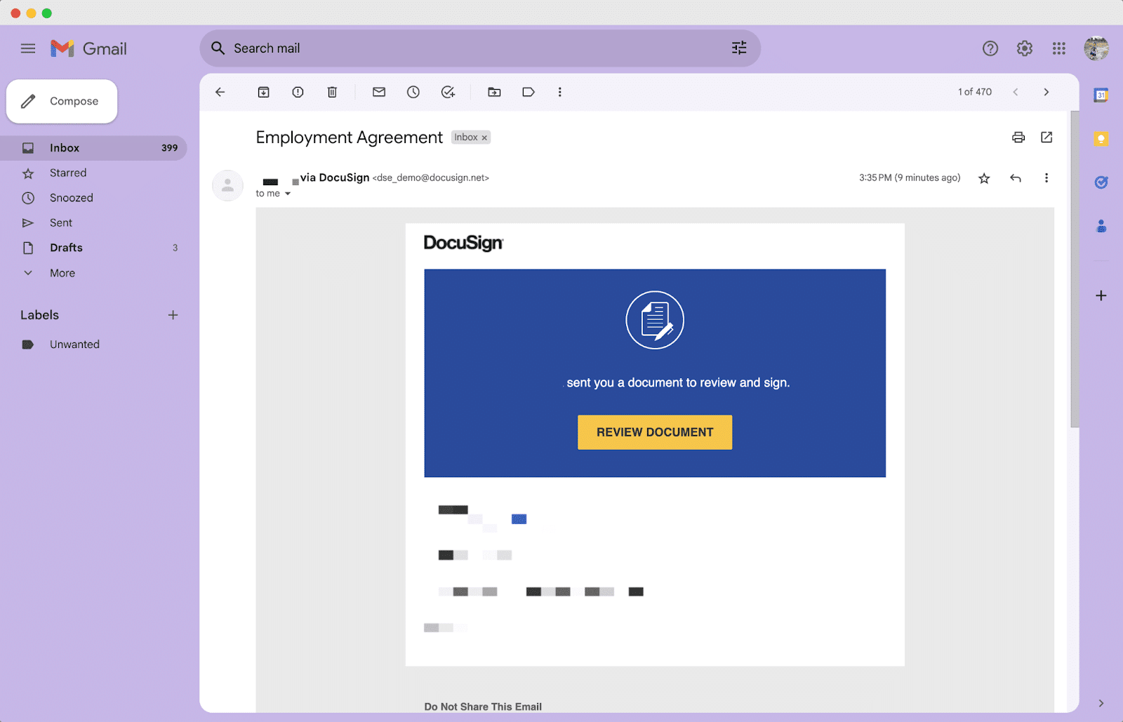Get add-ons with plus icon

[1101, 295]
